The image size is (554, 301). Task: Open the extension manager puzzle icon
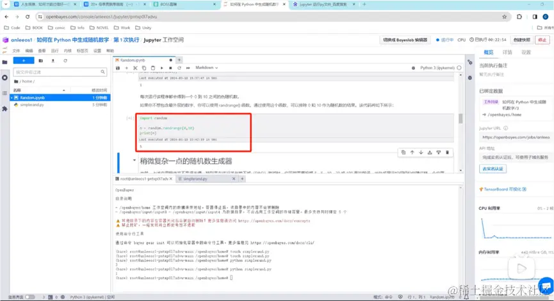pos(4,109)
